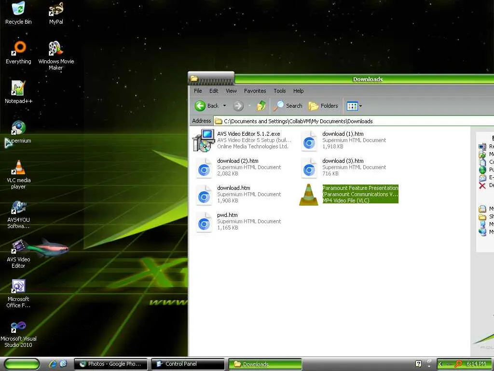The height and width of the screenshot is (371, 494).
Task: Click the green Start button
Action: click(22, 364)
